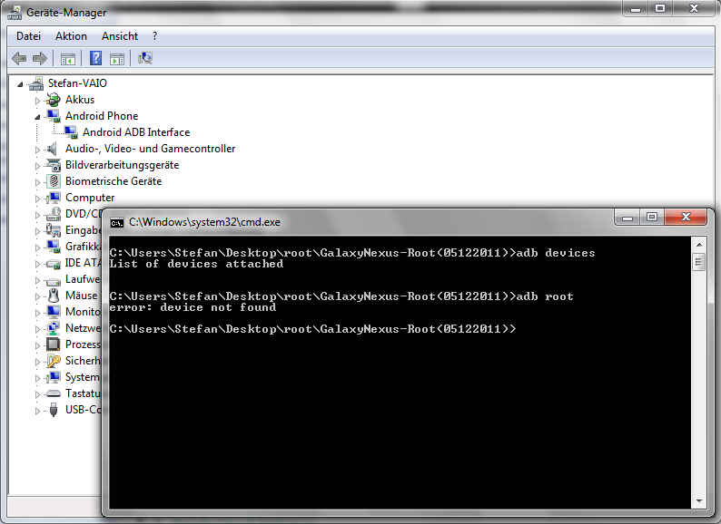Select the Bildverarbeitungsgeräte label
721x524 pixels.
tap(122, 165)
